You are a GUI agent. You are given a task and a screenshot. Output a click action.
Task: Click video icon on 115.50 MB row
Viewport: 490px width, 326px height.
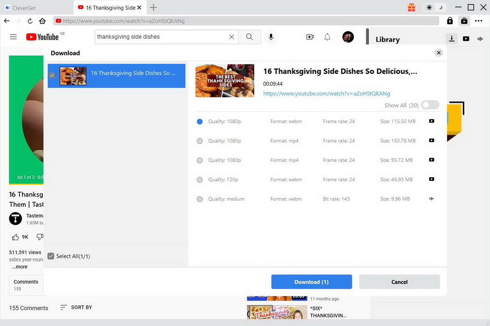432,121
